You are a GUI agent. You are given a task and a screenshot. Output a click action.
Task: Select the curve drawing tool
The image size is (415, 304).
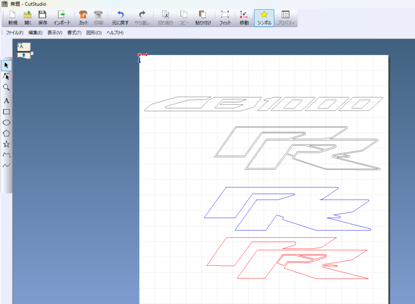[x=6, y=166]
